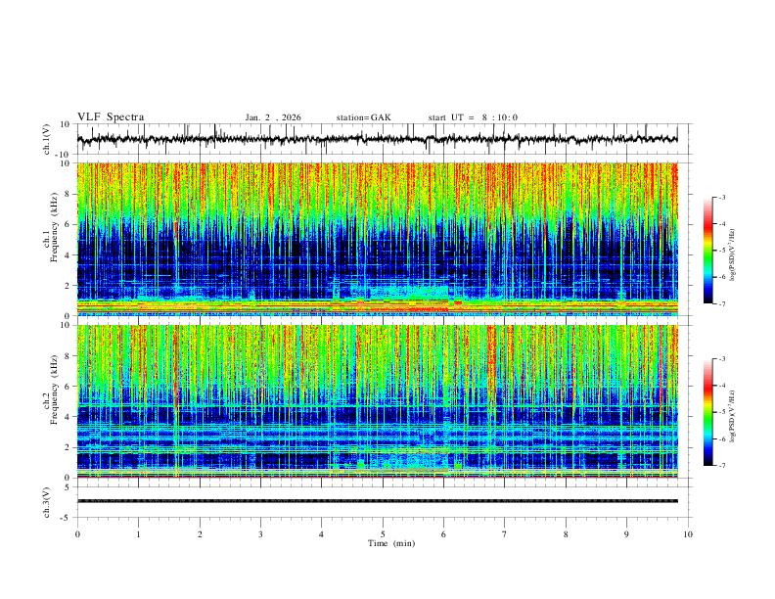Click the "5" tick on the time axis

[383, 534]
